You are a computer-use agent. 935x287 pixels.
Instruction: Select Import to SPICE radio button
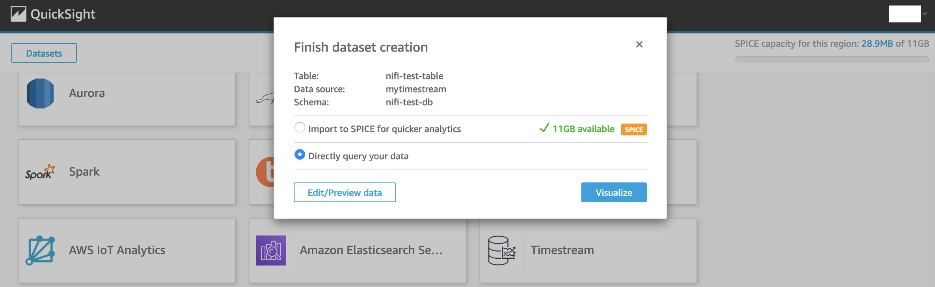pyautogui.click(x=300, y=127)
